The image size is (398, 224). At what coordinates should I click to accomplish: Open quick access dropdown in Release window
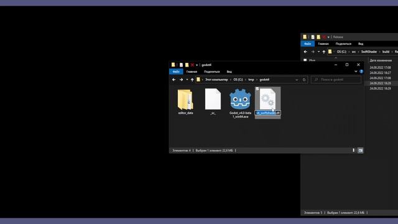(328, 37)
